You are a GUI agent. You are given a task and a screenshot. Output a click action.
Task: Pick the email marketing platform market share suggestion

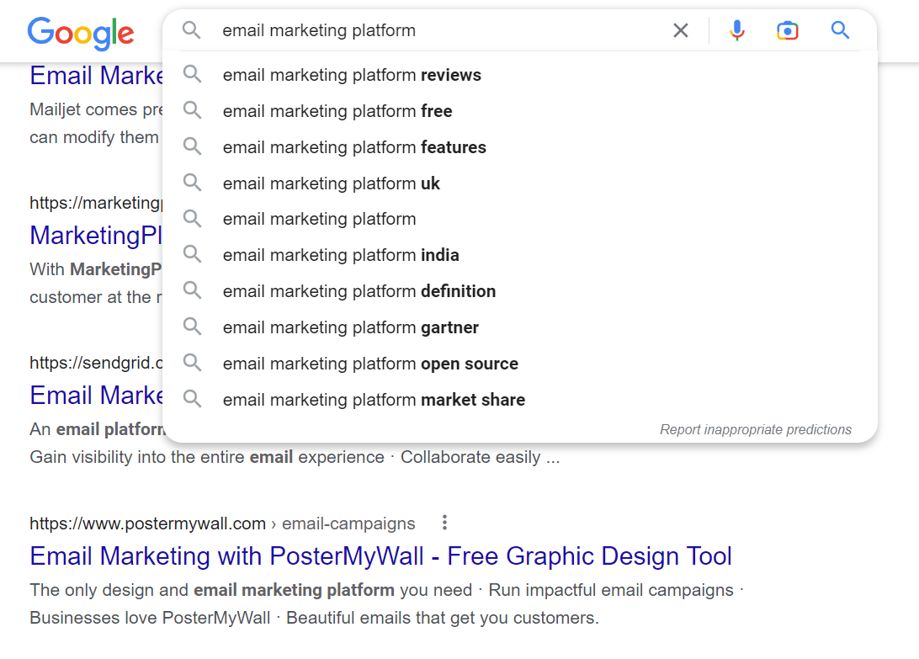coord(373,399)
